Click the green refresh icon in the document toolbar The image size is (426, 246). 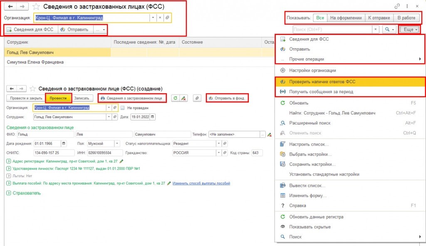[x=175, y=98]
